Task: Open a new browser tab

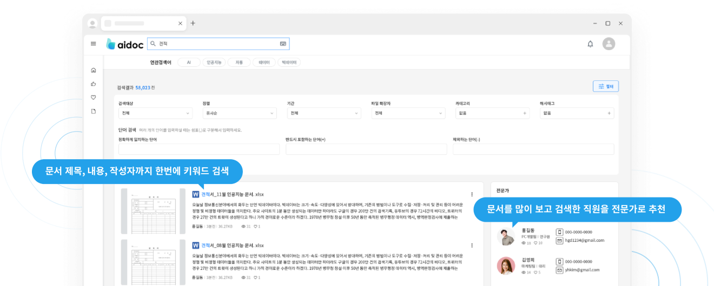Action: click(x=193, y=23)
